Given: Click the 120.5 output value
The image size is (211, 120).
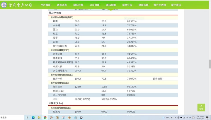Looking at the screenshot, I should 104,87.
